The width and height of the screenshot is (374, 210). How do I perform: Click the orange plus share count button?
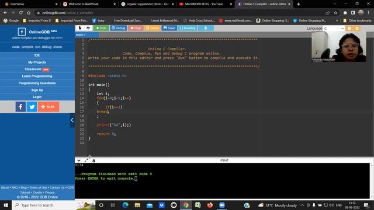coord(49,107)
